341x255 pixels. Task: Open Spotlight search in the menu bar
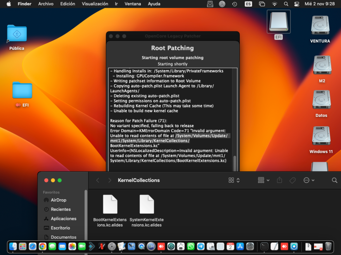tap(286, 4)
